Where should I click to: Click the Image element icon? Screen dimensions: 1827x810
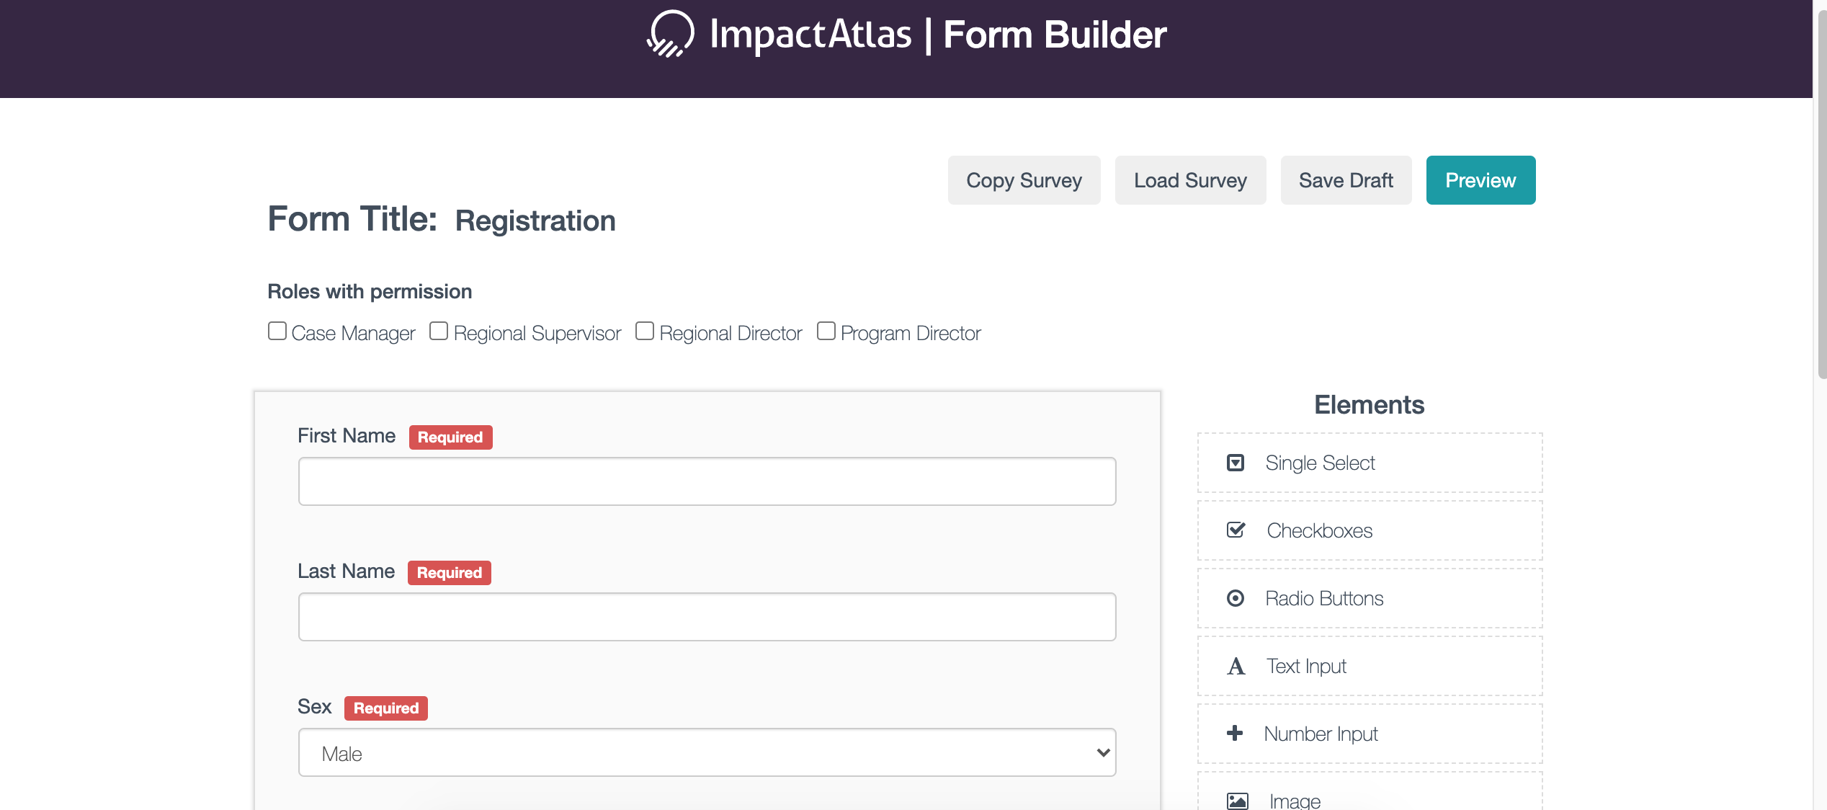coord(1237,800)
